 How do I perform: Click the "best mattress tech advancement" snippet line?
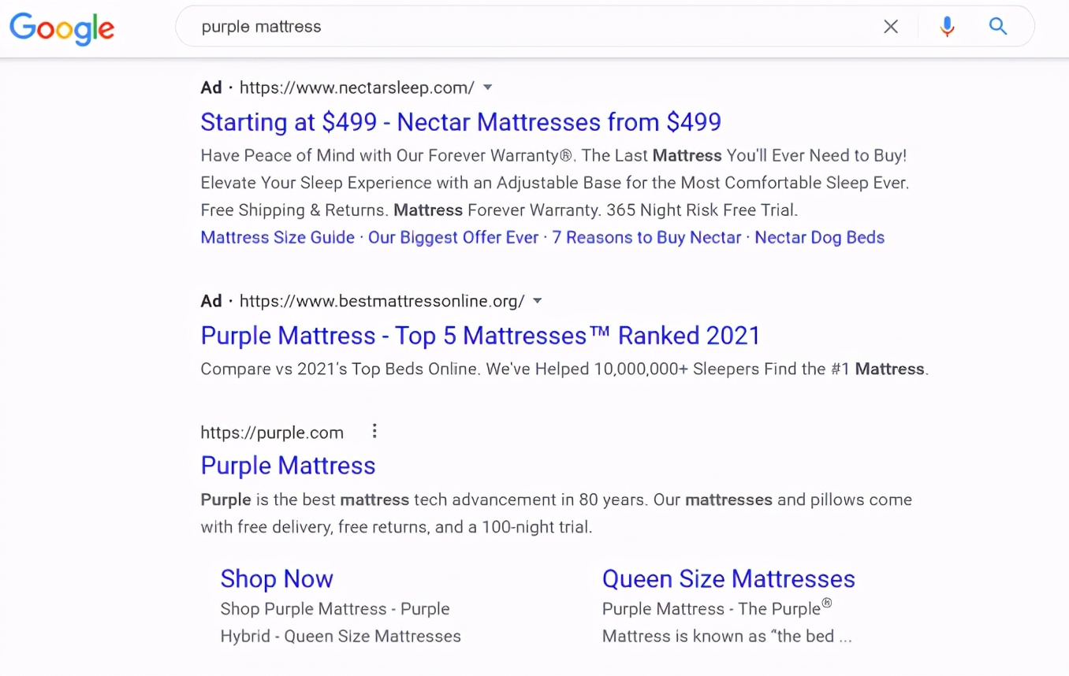pos(556,500)
